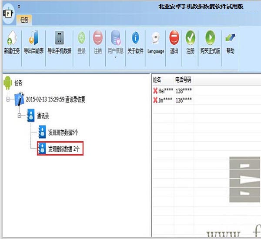Click the 136**** phone number cell
The width and height of the screenshot is (261, 239).
coord(184,100)
